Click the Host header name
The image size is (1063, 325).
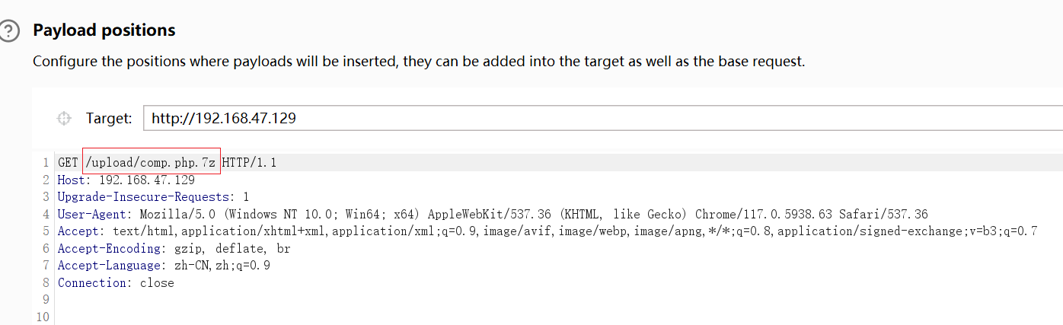[x=72, y=180]
